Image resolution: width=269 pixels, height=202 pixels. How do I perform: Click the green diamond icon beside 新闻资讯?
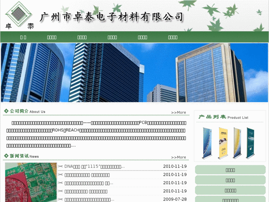(6, 156)
